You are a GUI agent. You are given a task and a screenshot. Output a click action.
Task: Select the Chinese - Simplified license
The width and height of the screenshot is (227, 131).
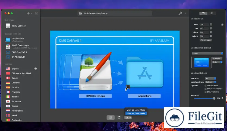pyautogui.click(x=21, y=73)
